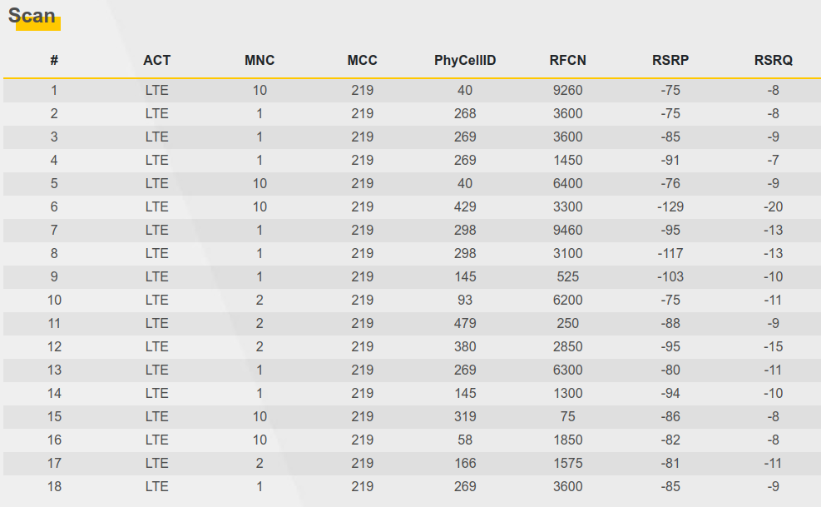
Task: Select the RSRQ column header
Action: pyautogui.click(x=773, y=60)
